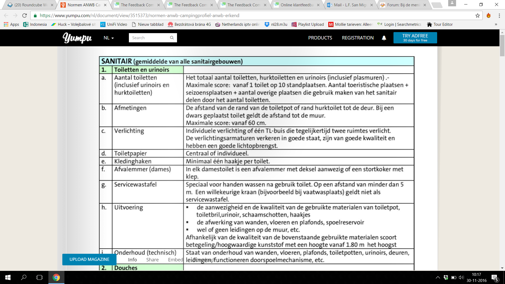505x284 pixels.
Task: Open Task View in the taskbar
Action: coord(39,277)
